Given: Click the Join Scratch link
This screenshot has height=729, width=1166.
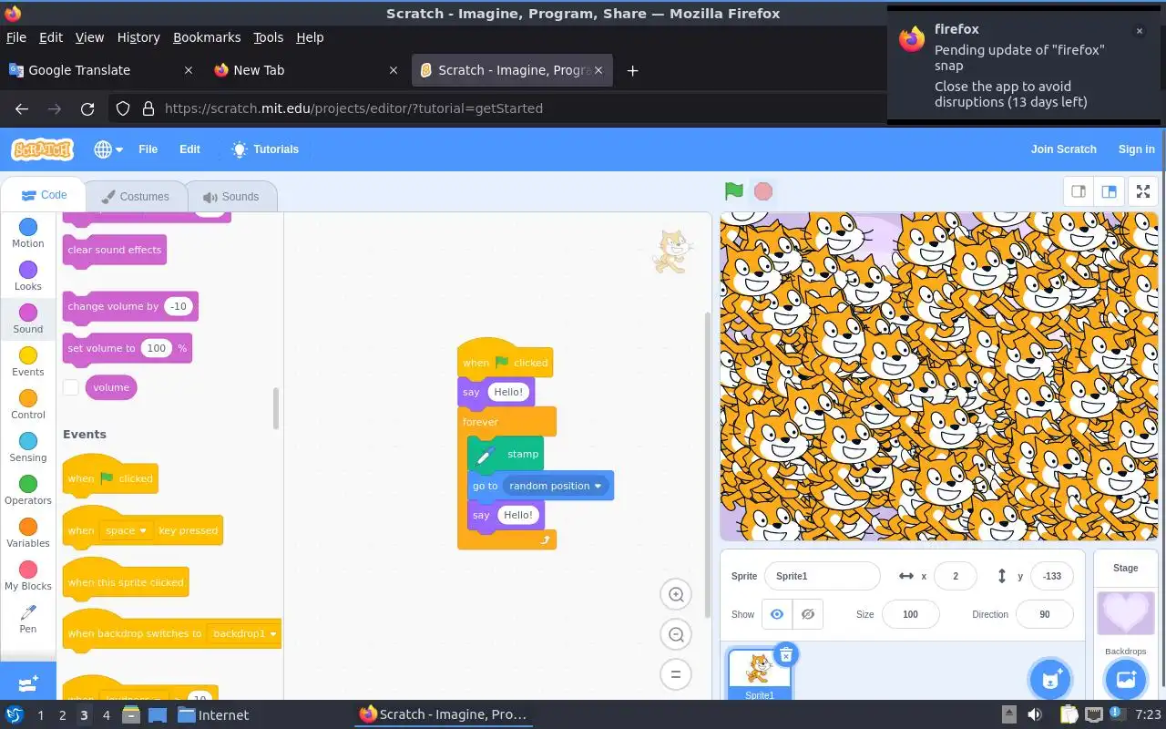Looking at the screenshot, I should (x=1063, y=149).
